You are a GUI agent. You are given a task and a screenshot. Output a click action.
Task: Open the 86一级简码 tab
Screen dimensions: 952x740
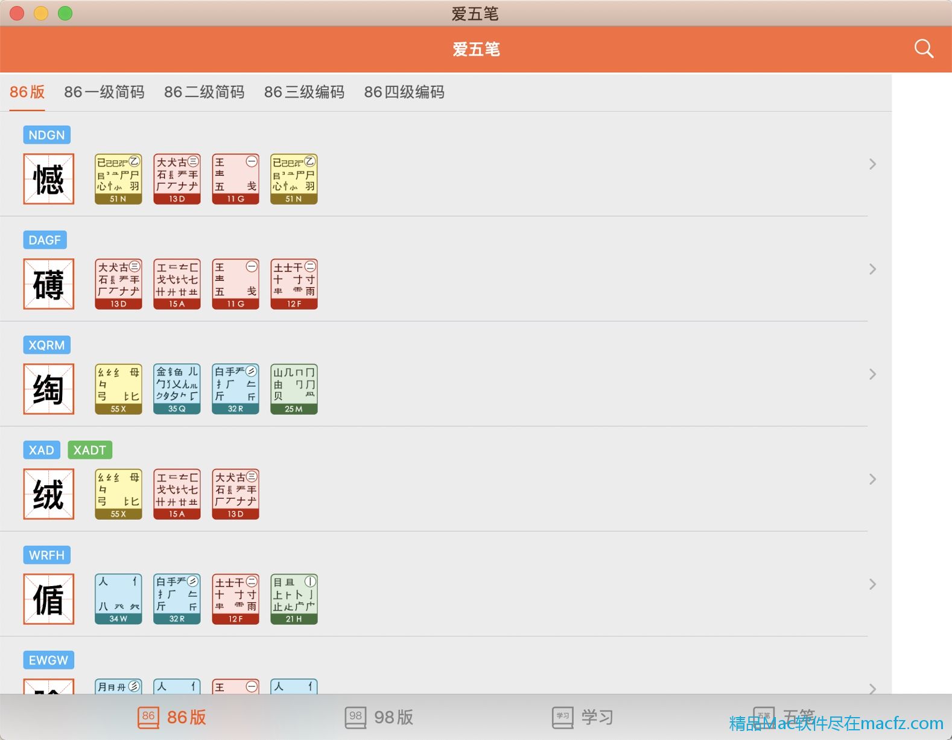coord(104,92)
